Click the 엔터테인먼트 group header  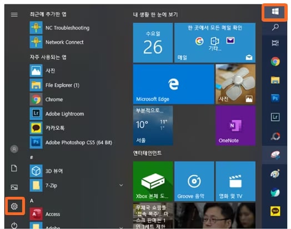tap(147, 153)
